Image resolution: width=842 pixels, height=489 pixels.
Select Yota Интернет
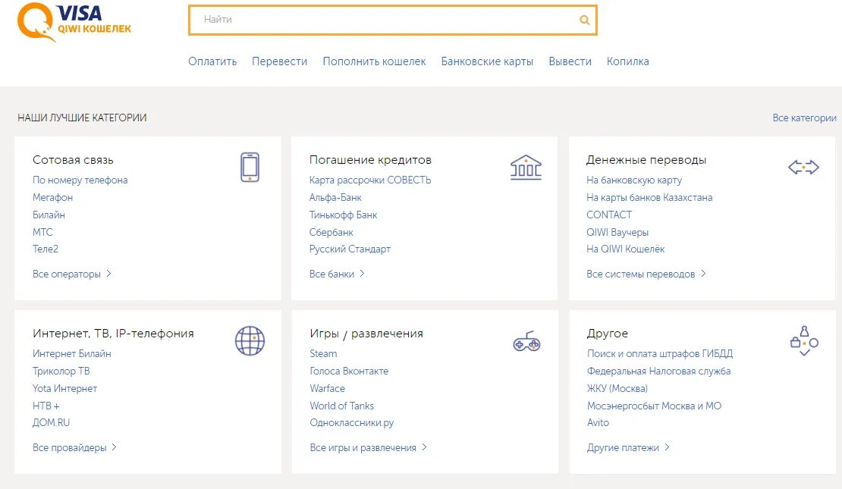point(64,389)
